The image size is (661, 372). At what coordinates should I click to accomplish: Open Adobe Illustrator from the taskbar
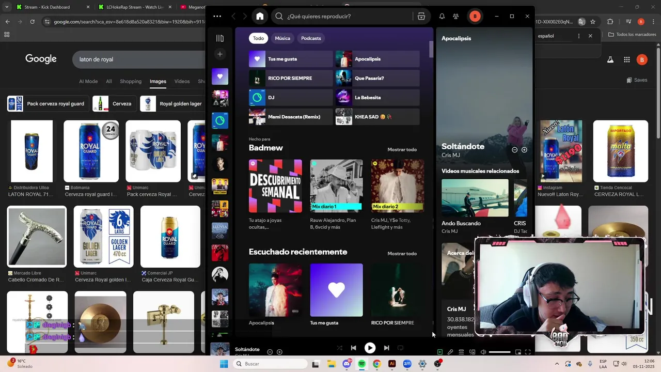392,364
